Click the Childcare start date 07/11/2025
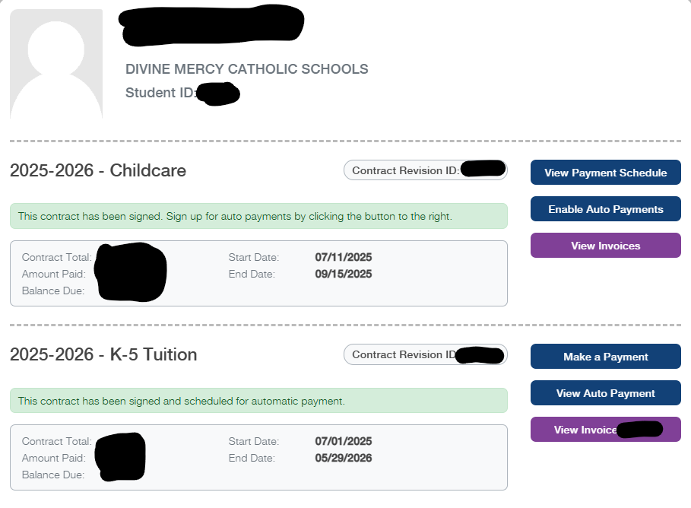691x508 pixels. point(344,257)
